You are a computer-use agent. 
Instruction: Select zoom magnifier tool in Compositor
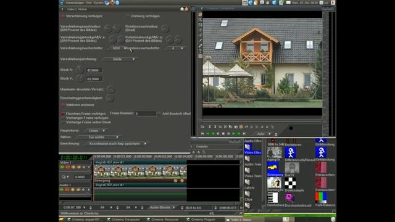click(200, 20)
